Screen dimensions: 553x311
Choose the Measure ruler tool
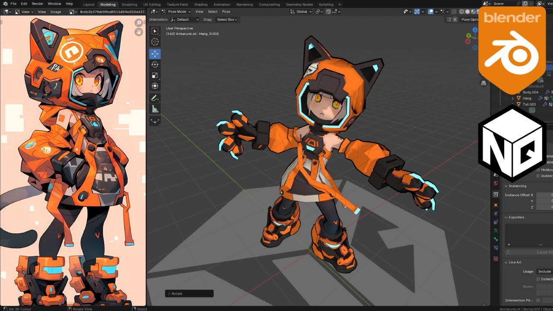[x=155, y=109]
